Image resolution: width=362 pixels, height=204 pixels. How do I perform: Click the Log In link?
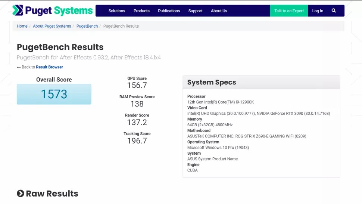click(x=318, y=11)
